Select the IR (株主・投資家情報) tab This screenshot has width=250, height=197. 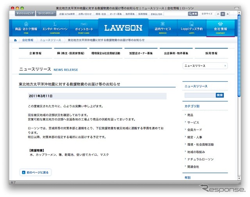pyautogui.click(x=71, y=53)
